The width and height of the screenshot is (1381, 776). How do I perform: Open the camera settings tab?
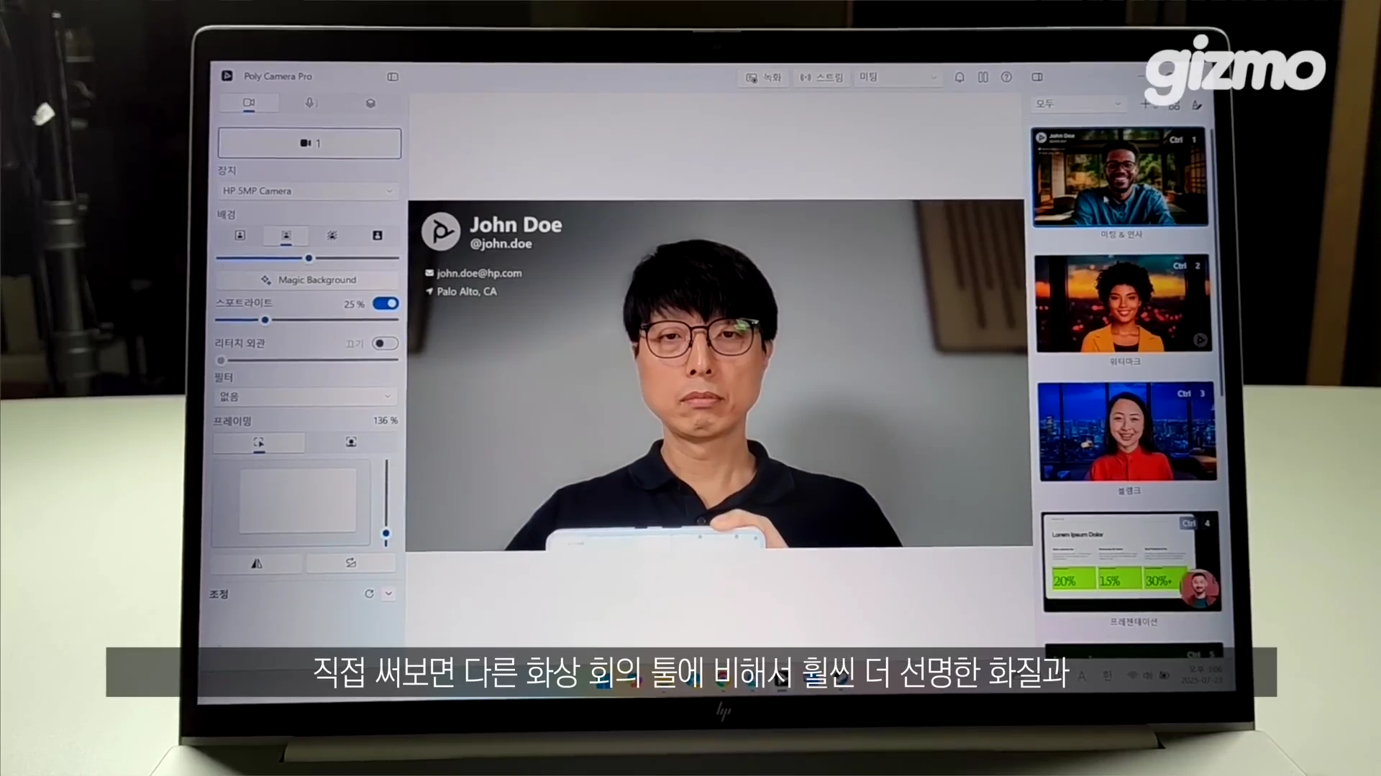(249, 103)
